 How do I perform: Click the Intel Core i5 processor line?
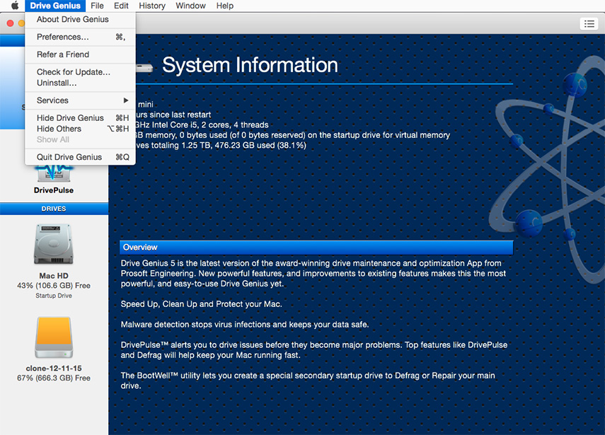(x=202, y=125)
